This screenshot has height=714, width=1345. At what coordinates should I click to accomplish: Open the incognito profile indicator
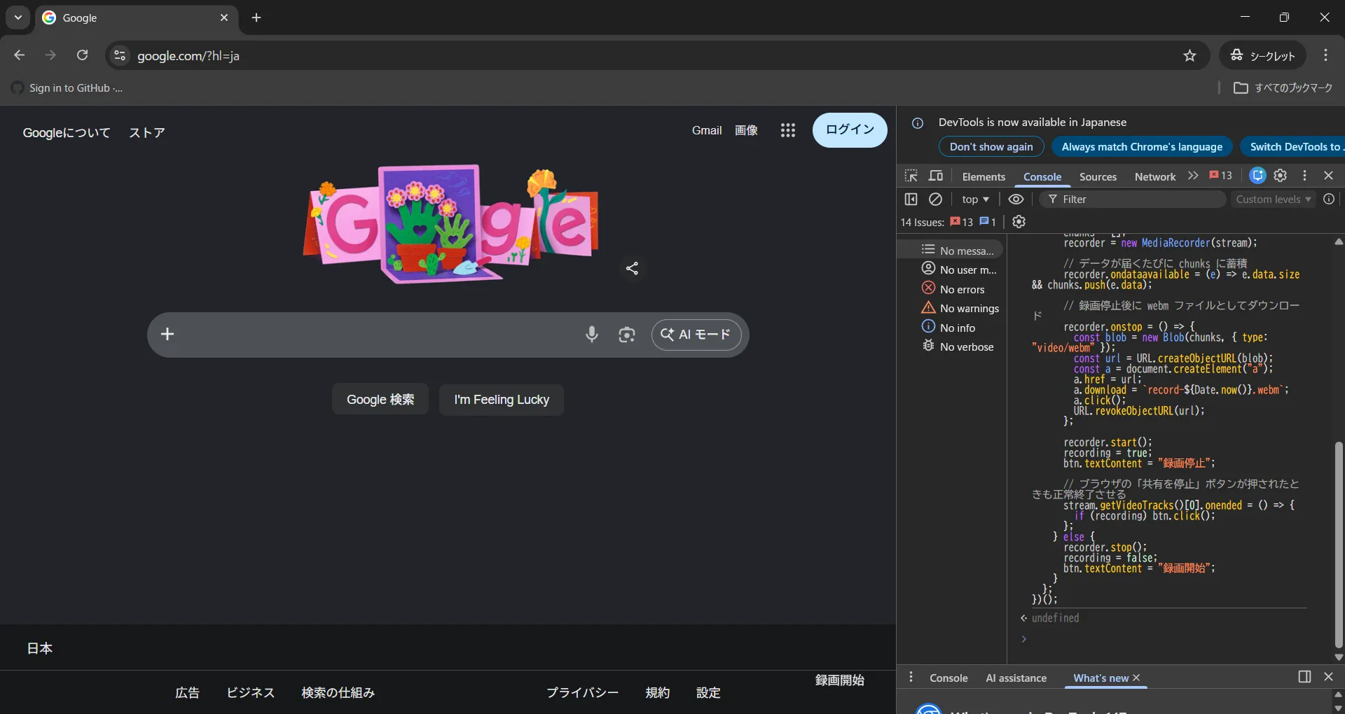1263,55
